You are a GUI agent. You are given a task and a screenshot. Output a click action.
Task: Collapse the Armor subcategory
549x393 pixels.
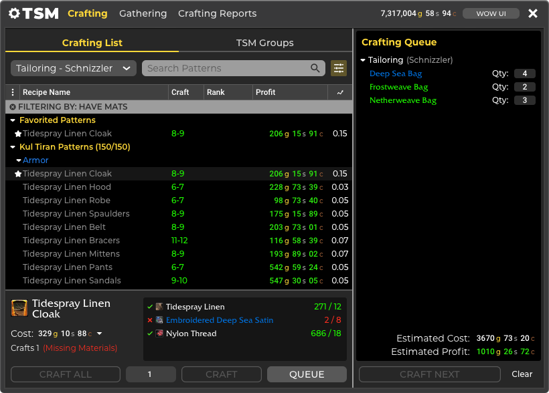19,160
